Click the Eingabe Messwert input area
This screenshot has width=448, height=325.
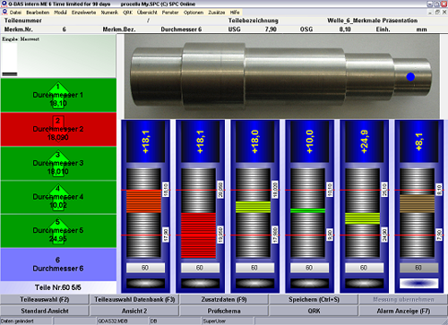click(58, 56)
